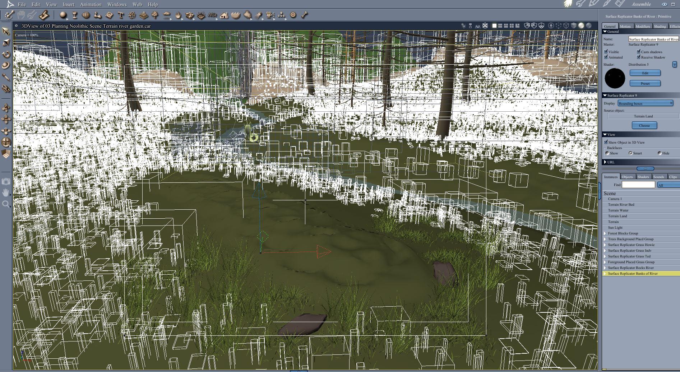
Task: Click the Choose source object button
Action: pyautogui.click(x=644, y=125)
